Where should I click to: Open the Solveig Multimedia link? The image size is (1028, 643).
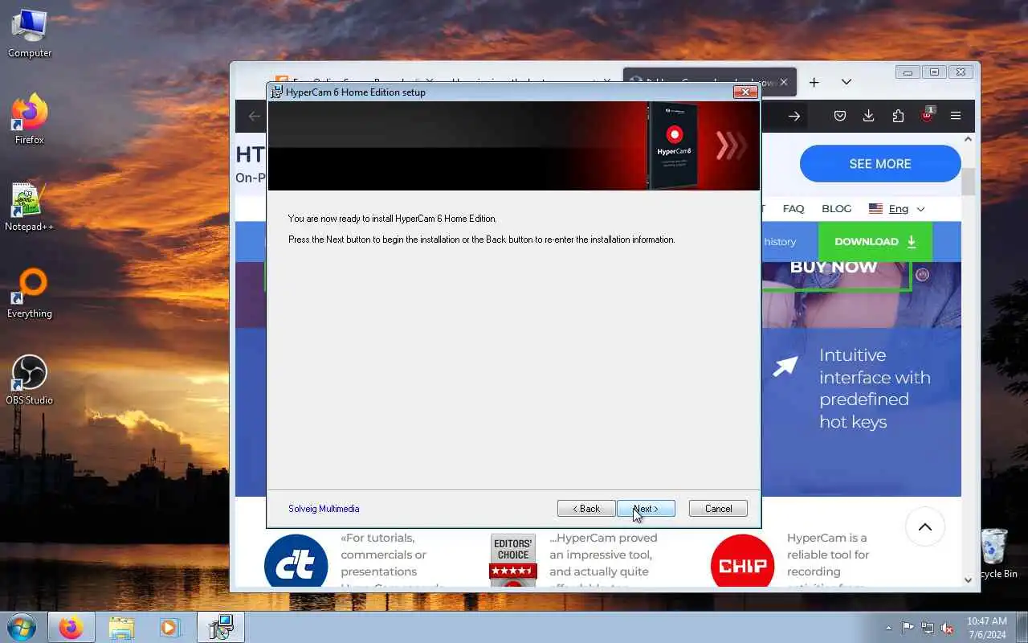324,509
